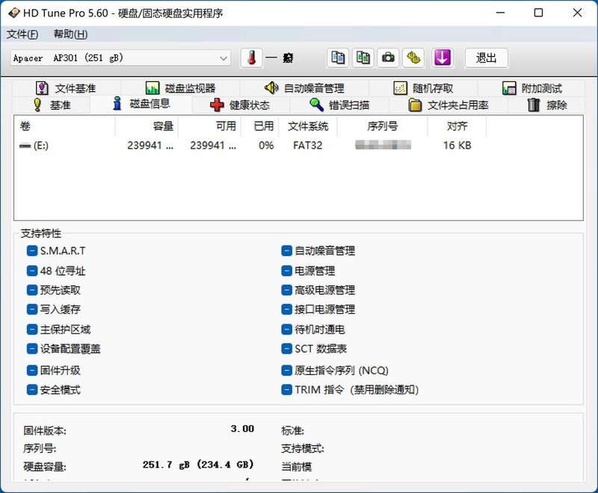The image size is (598, 493).
Task: Click the speaker icon on 自动噪音管理 tab
Action: click(x=273, y=87)
